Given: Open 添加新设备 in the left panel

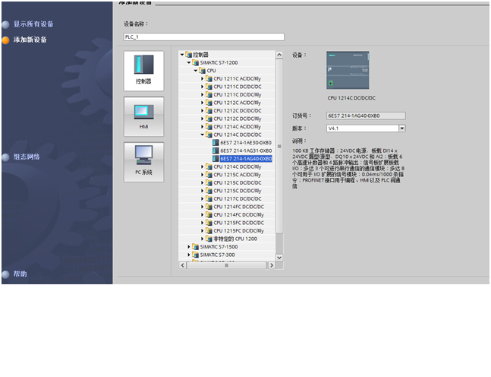Looking at the screenshot, I should (30, 40).
